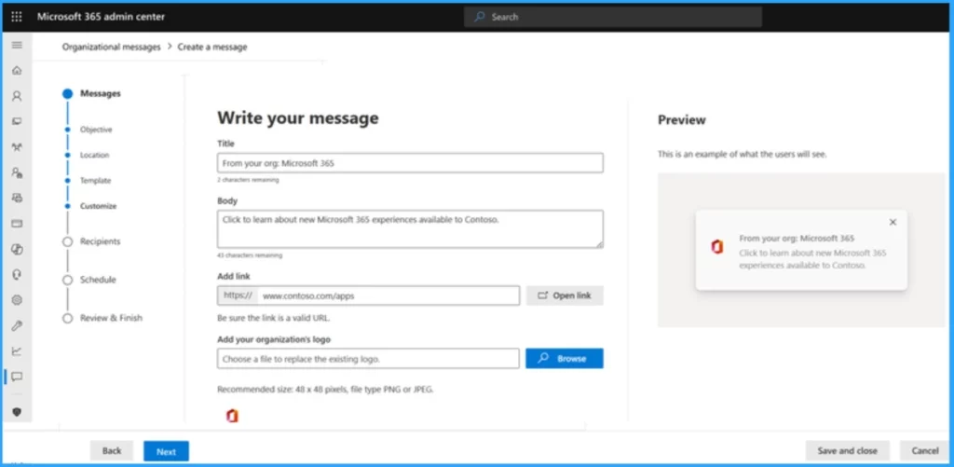
Task: Go to Home in the sidebar
Action: coord(17,71)
